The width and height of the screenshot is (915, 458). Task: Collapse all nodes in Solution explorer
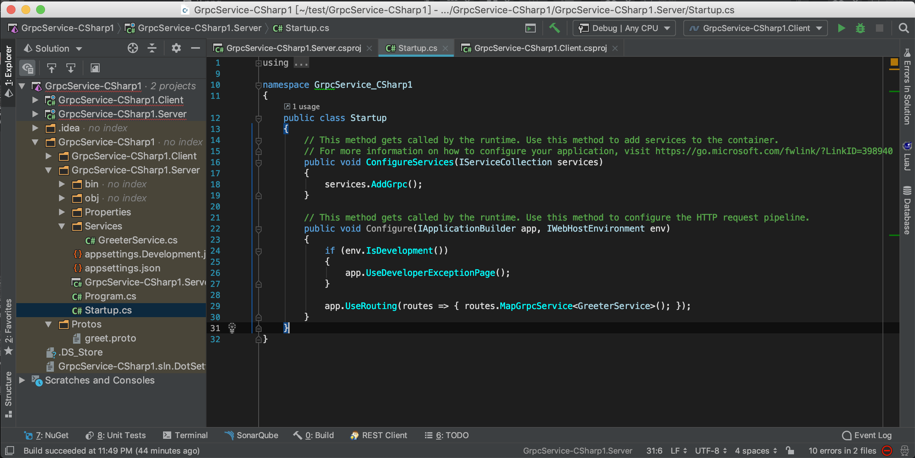152,48
